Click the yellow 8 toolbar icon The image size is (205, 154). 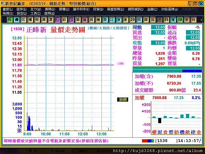pyautogui.click(x=125, y=20)
